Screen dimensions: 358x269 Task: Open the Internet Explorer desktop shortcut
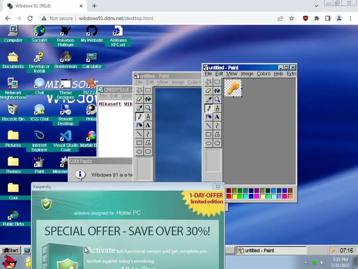[x=39, y=141]
